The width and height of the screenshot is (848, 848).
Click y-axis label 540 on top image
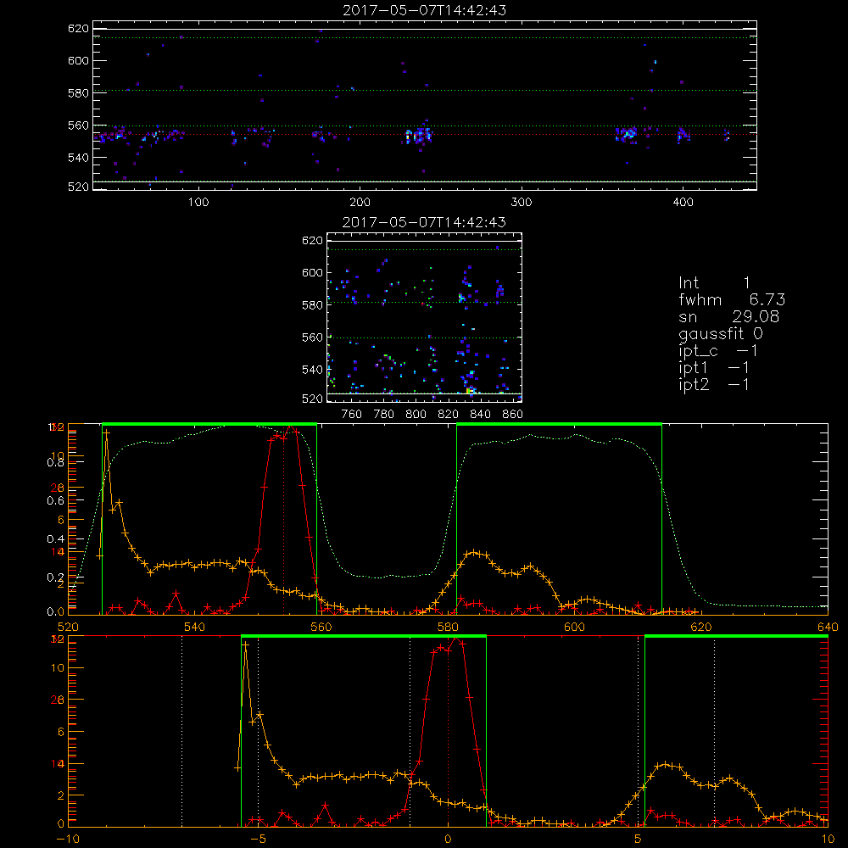coord(78,158)
